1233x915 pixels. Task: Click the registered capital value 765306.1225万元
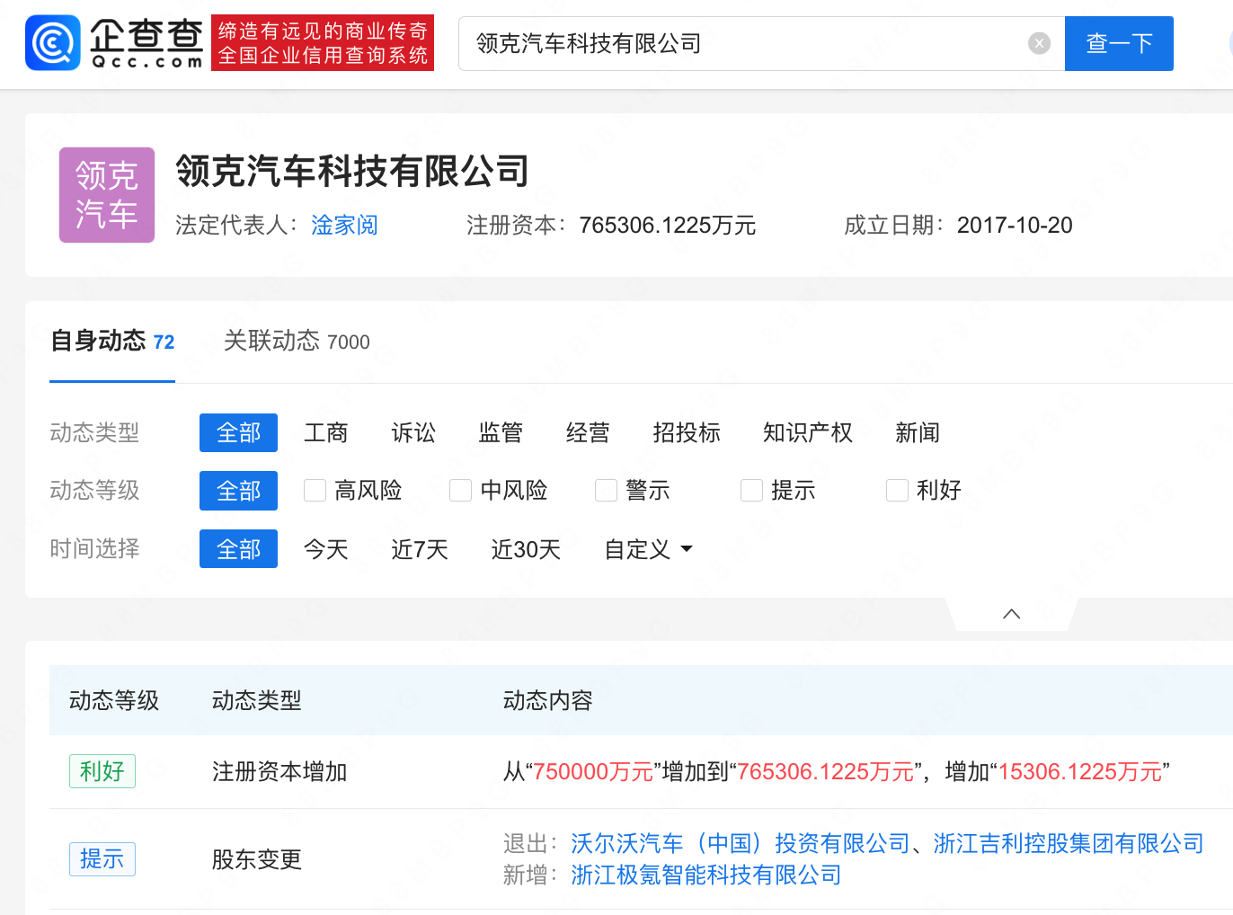(x=668, y=225)
